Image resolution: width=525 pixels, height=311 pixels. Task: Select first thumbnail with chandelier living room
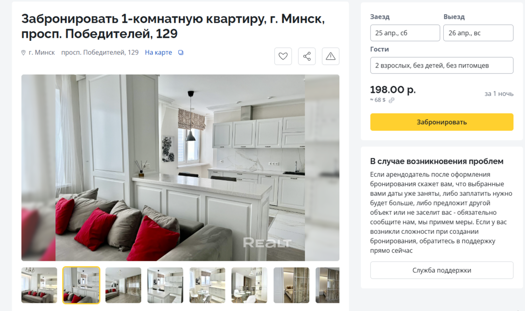point(39,285)
